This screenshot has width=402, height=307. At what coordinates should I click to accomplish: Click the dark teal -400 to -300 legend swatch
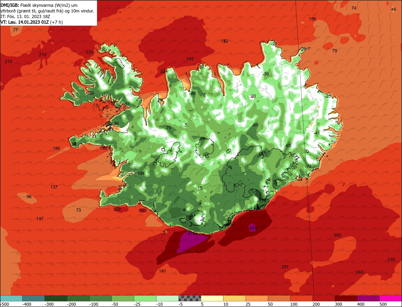pyautogui.click(x=34, y=298)
